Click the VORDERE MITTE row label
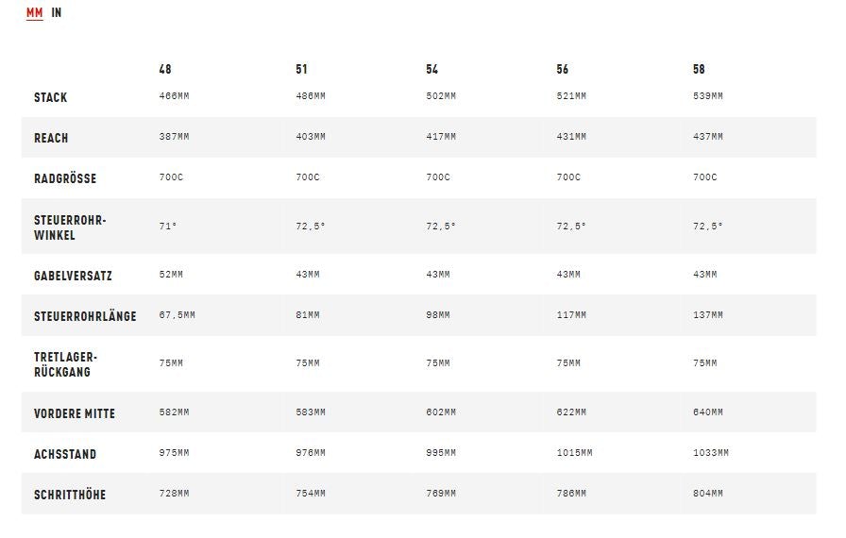846x538 pixels. point(75,413)
